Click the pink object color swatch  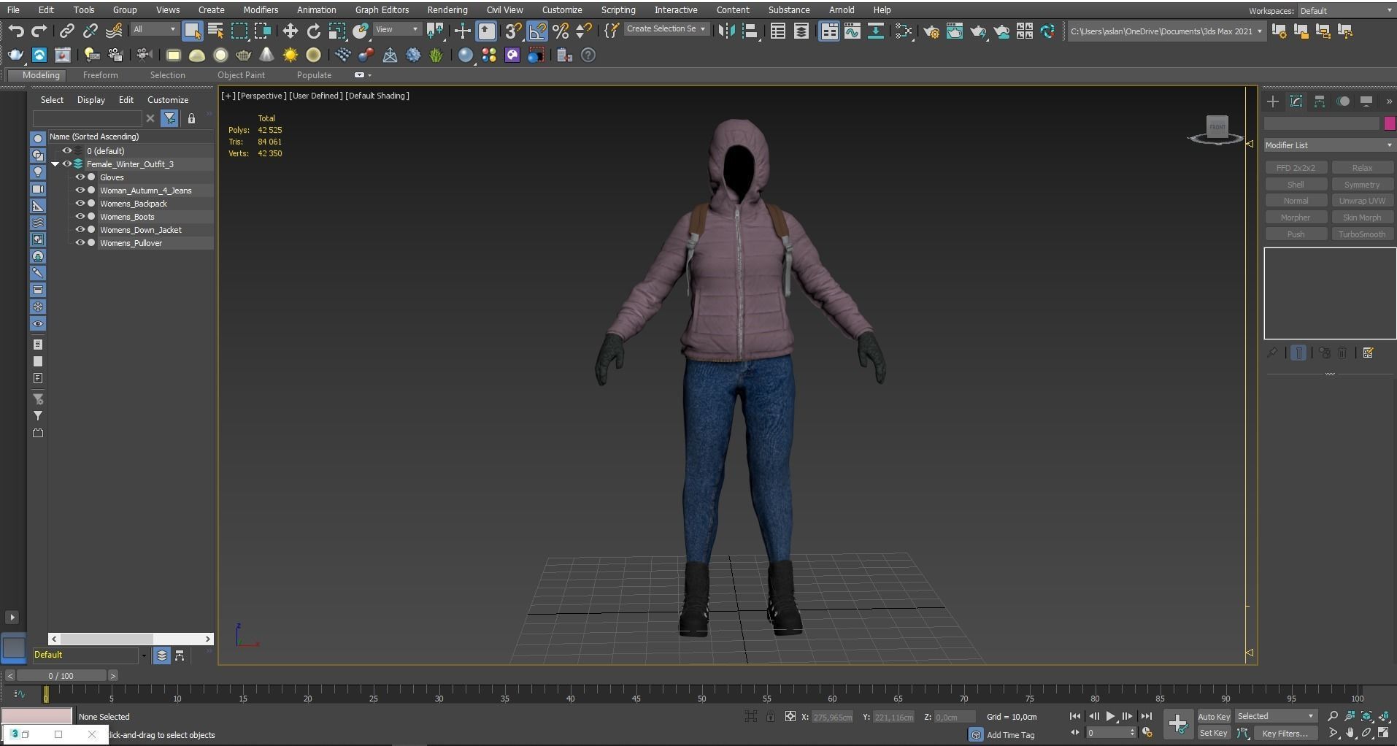1390,123
